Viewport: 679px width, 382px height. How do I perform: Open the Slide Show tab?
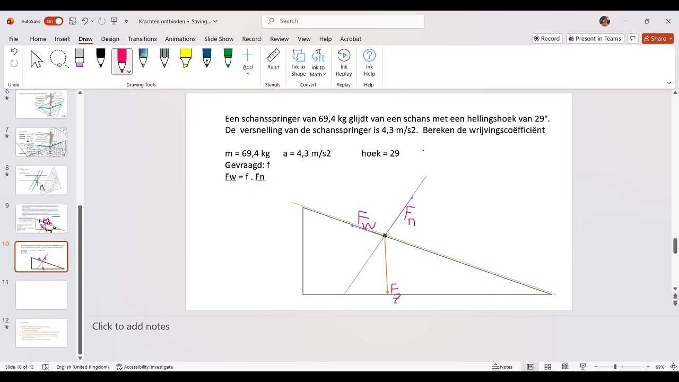pyautogui.click(x=219, y=39)
